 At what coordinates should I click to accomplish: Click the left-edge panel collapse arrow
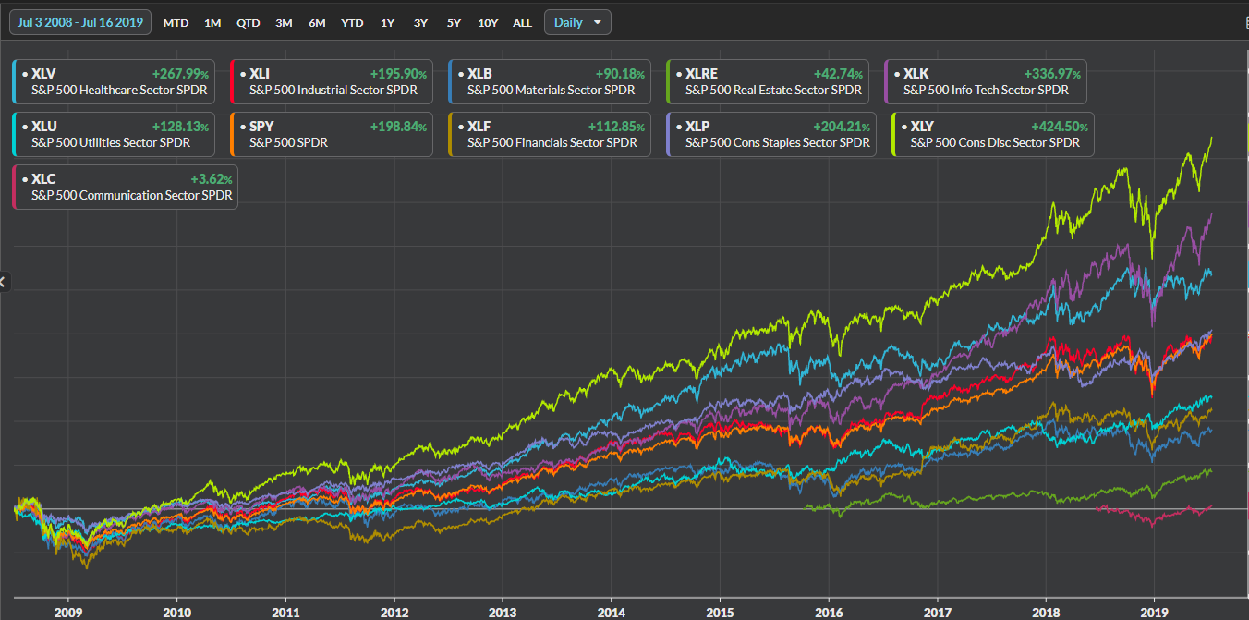click(x=3, y=282)
